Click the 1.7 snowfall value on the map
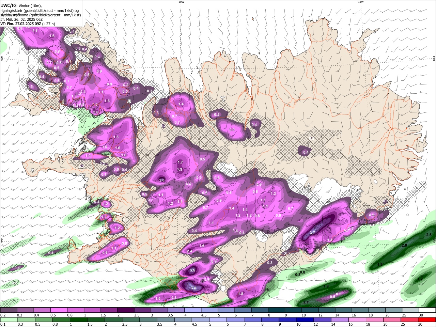Viewport: 436px width, 327px height. pyautogui.click(x=180, y=162)
